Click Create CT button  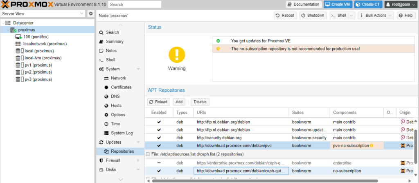[369, 5]
